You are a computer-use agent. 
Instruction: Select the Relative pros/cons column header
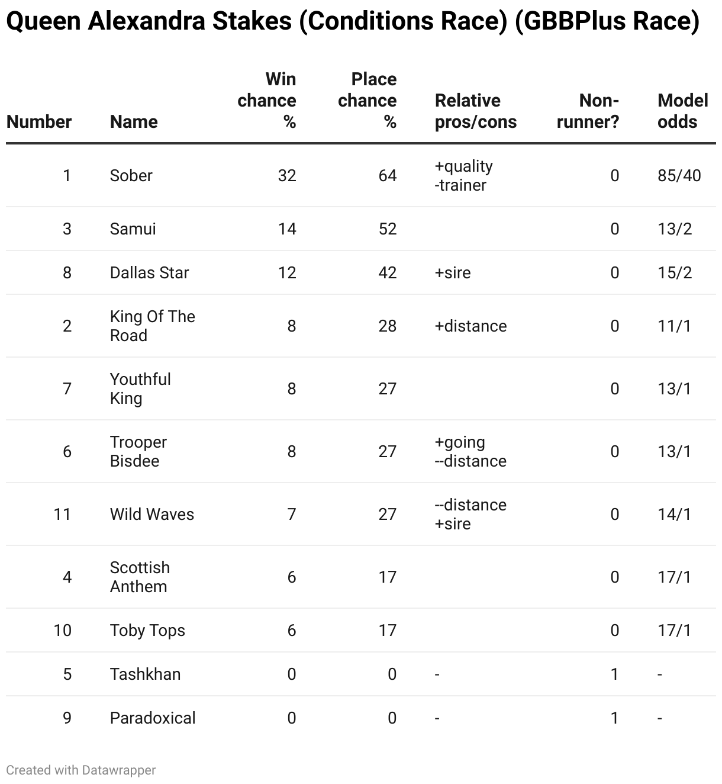[476, 111]
